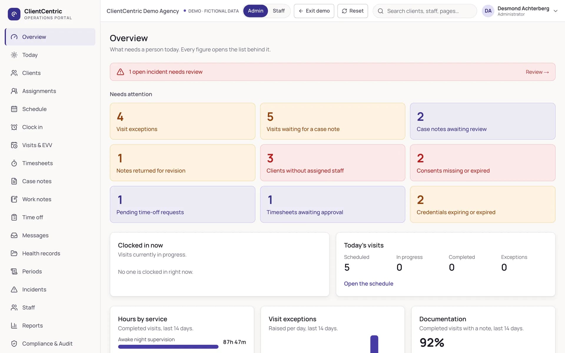Click the Compliance & Audit shield icon

[14, 344]
